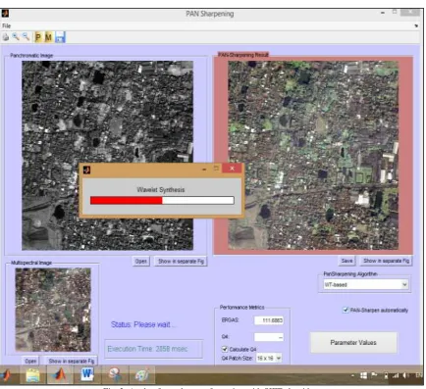Toggle the PAN-Sharpen automatically checkbox
Viewport: 426px width, 389px height.
346,310
